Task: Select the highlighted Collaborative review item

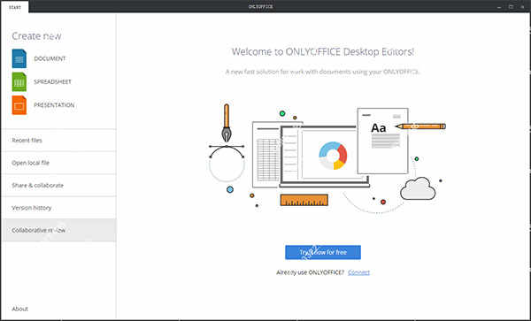Action: [58, 230]
